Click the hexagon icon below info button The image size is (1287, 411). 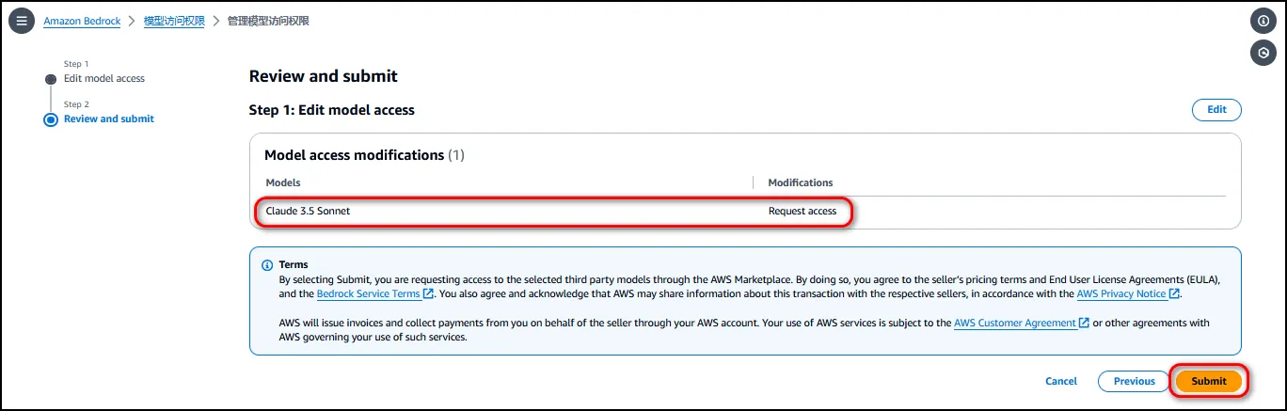click(1263, 53)
